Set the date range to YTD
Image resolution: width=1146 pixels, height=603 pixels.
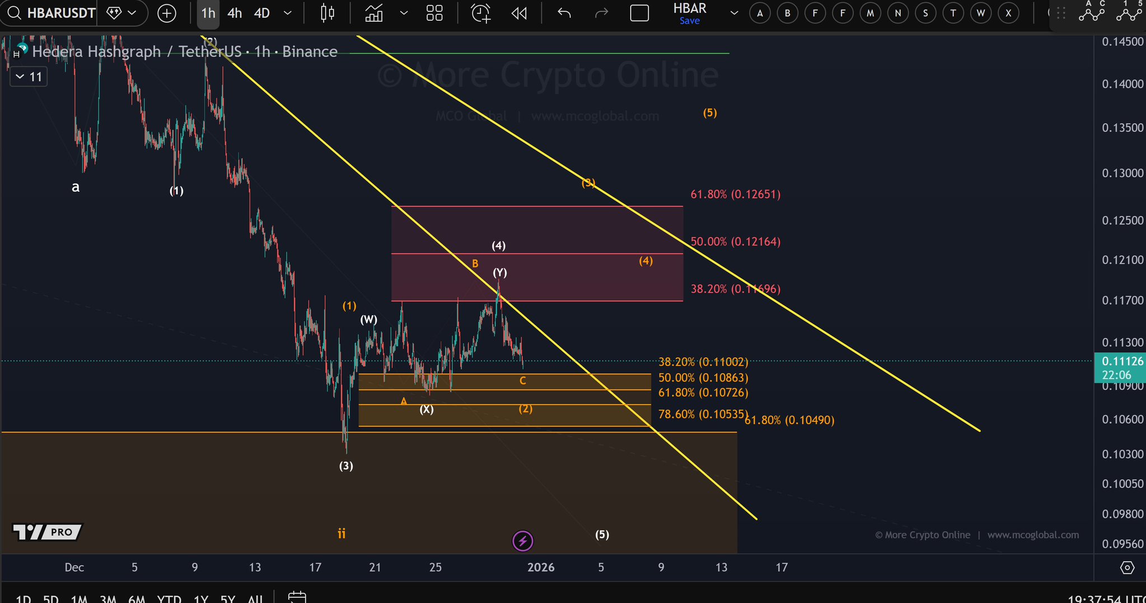click(169, 599)
